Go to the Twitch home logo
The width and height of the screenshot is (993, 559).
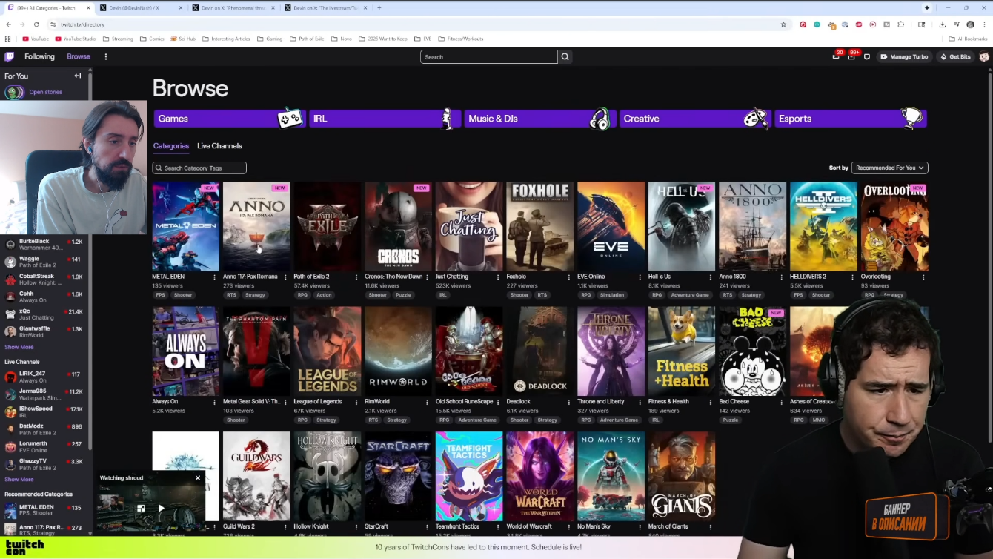[x=10, y=56]
